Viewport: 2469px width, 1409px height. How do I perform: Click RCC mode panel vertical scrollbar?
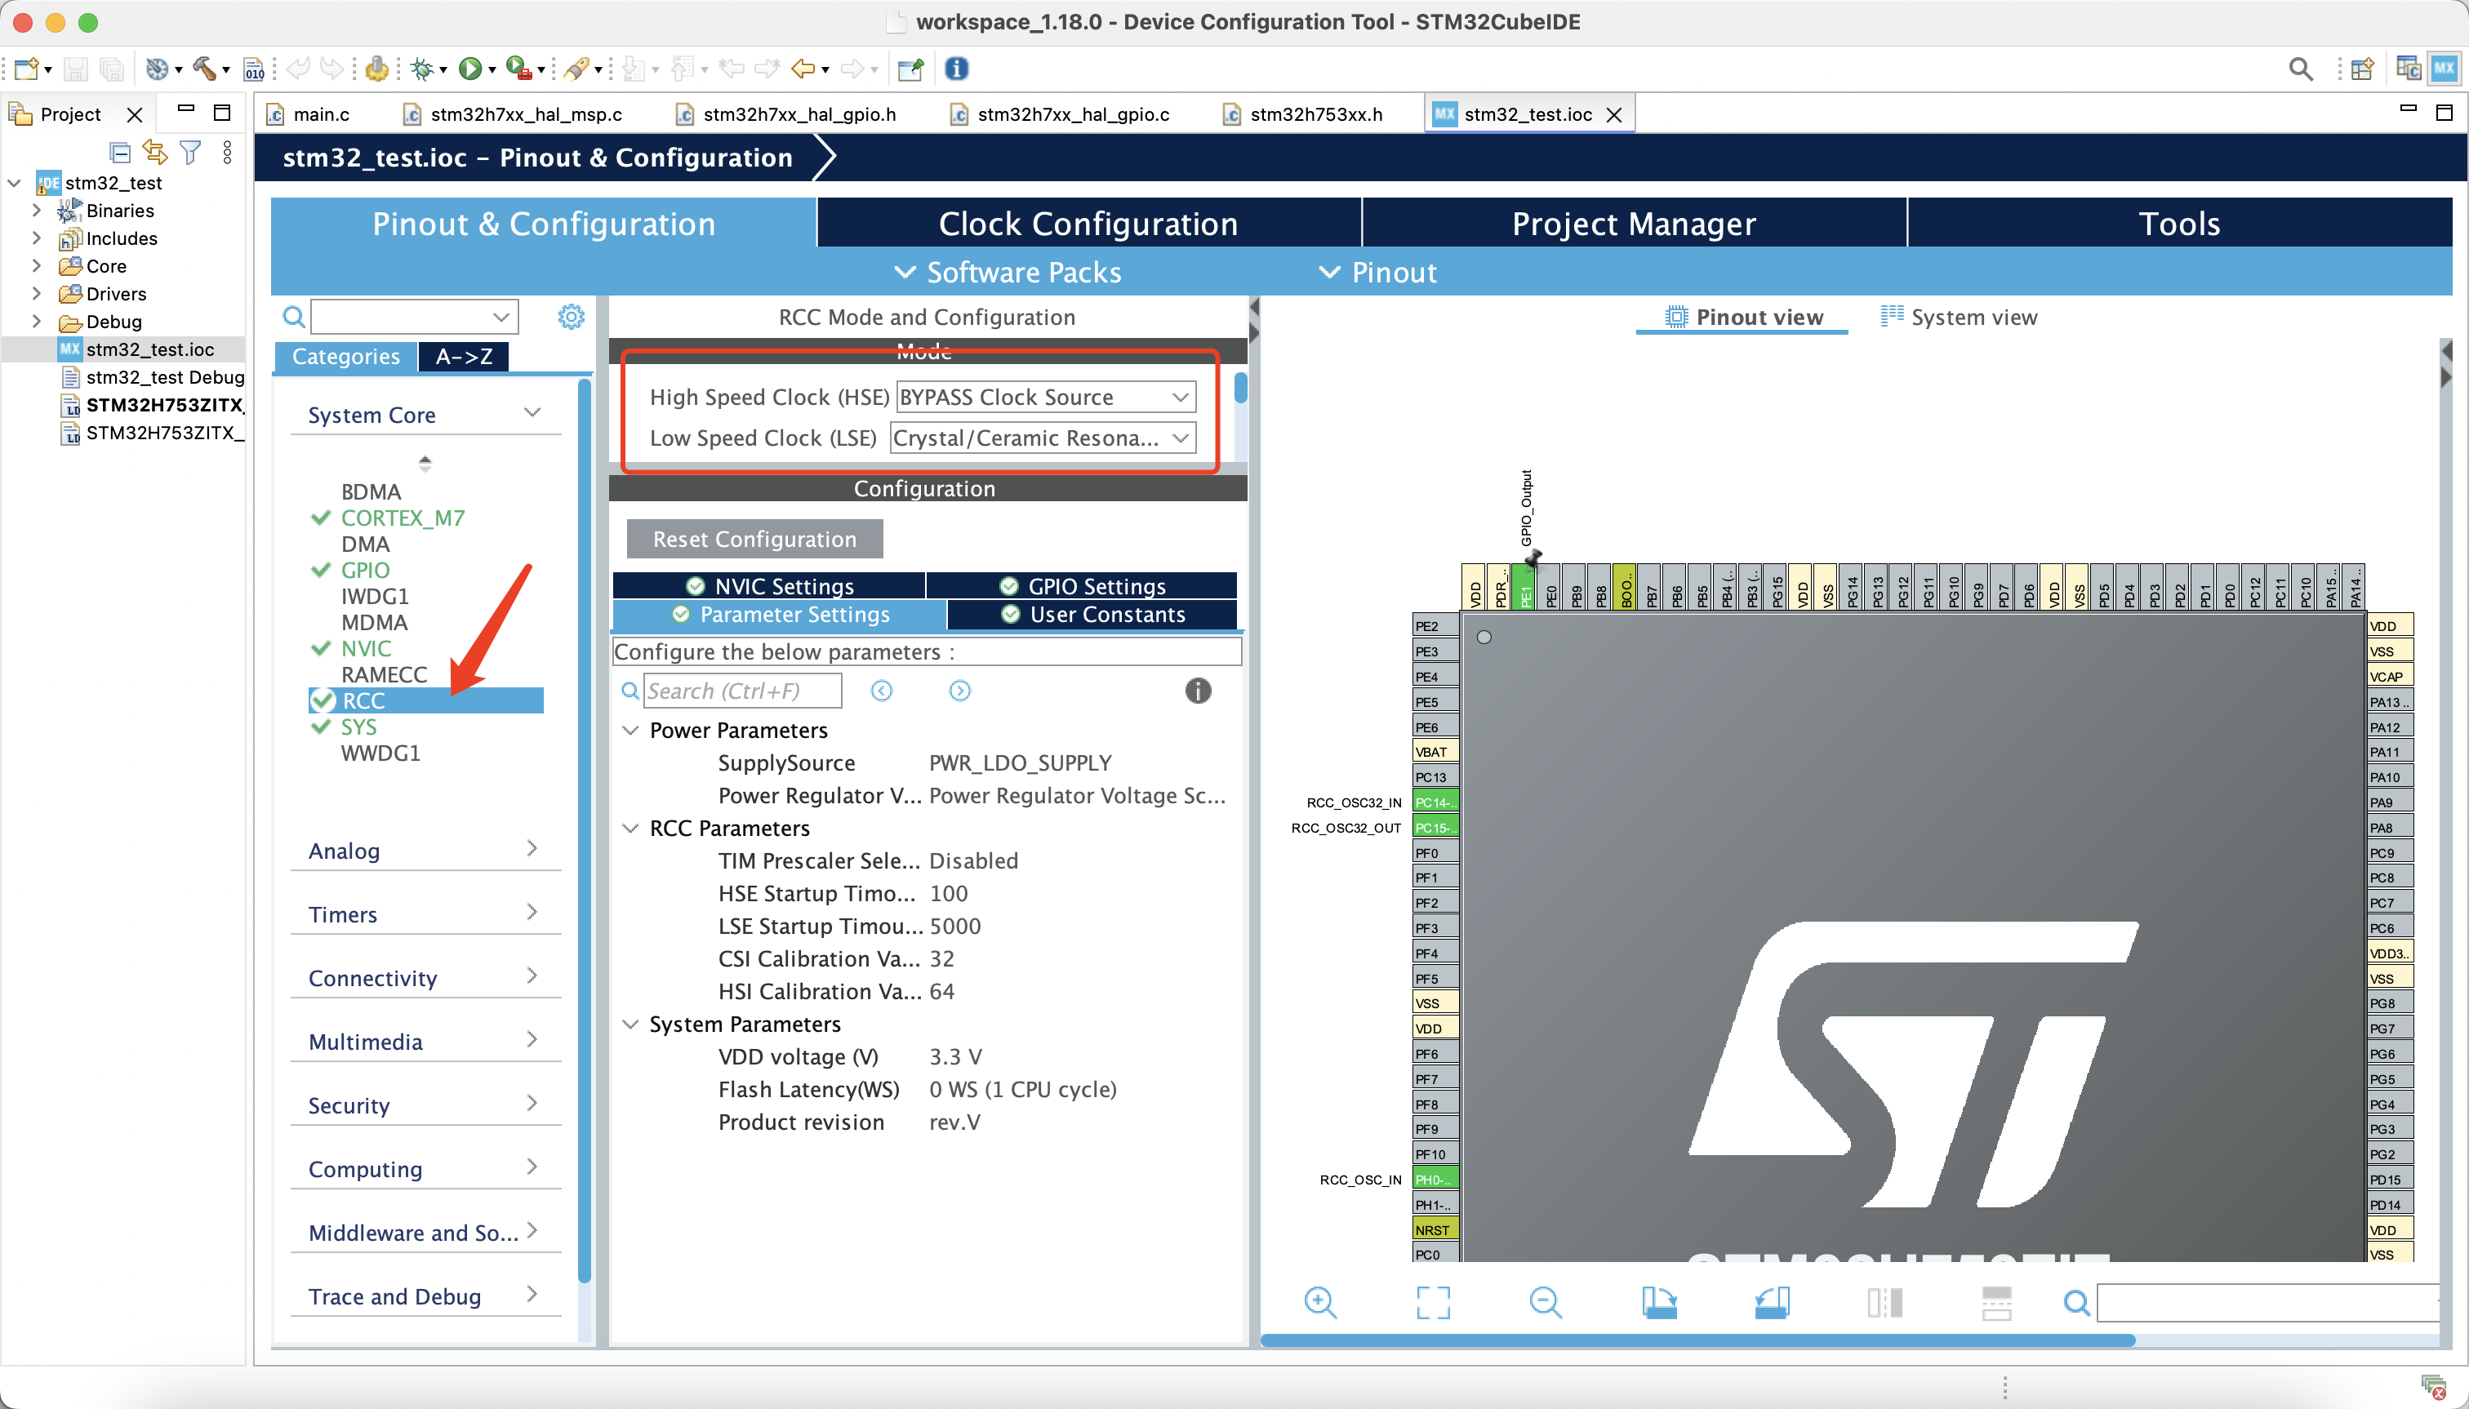[x=1241, y=389]
